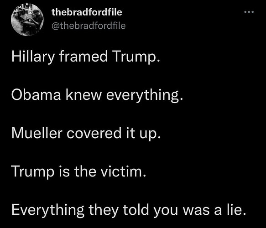Click the word "Hillary" in the tweet
Image resolution: width=266 pixels, height=228 pixels.
[x=33, y=57]
